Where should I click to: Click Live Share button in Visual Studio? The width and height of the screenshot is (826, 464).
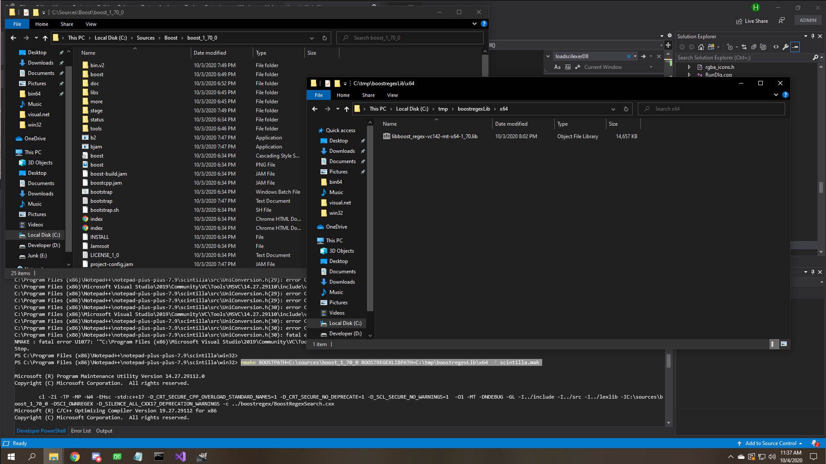point(752,21)
